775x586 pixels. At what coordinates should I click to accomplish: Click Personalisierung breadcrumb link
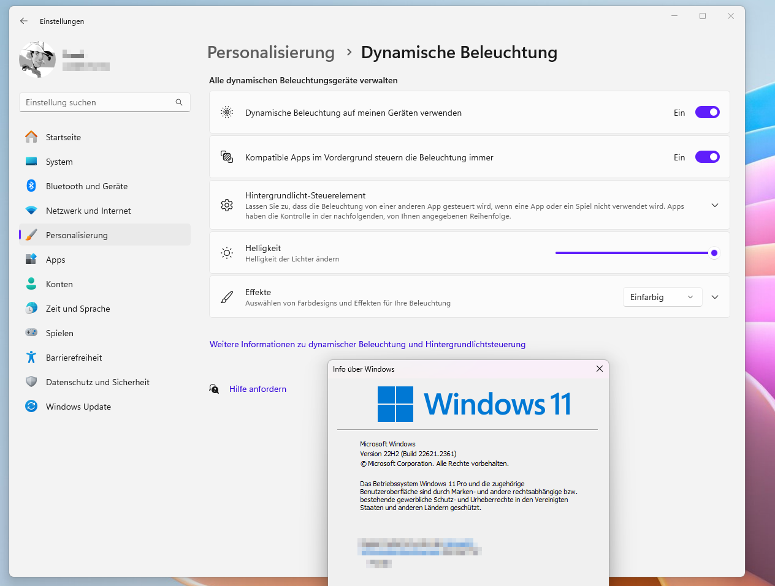[271, 53]
